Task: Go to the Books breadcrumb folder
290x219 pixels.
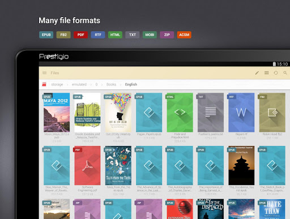Action: [111, 84]
